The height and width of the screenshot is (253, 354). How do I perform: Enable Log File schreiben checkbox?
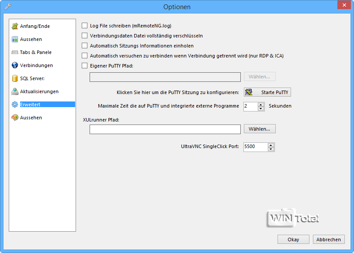point(84,26)
